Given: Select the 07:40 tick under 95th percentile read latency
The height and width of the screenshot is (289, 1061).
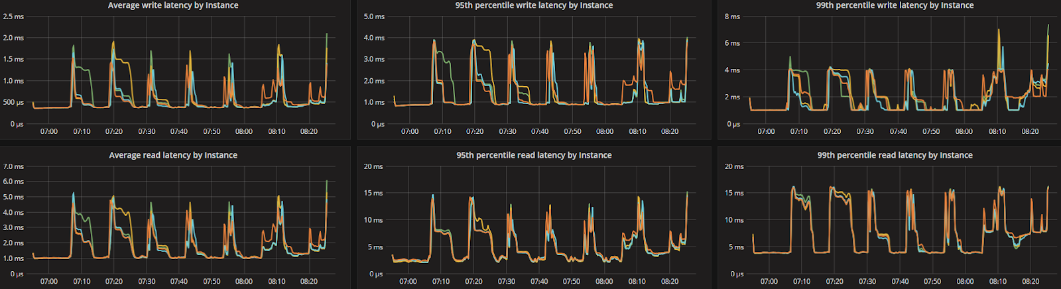Looking at the screenshot, I should coord(539,281).
